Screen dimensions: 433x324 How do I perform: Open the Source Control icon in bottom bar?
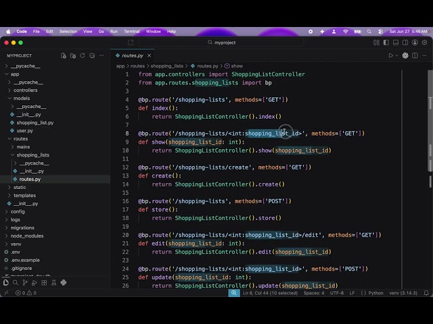coord(25,282)
